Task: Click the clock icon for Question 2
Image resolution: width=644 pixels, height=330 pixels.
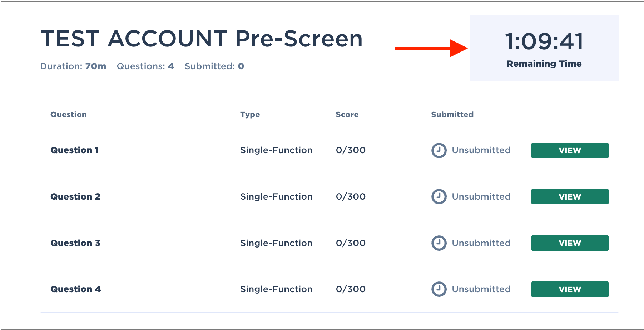Action: [439, 197]
